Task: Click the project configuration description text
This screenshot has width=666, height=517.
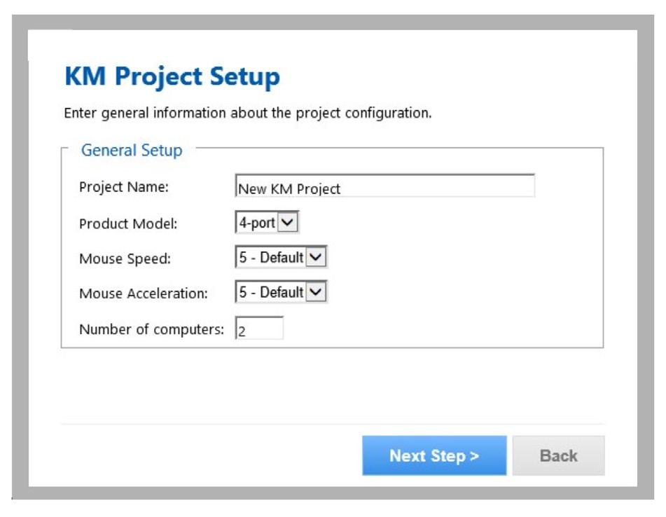Action: click(248, 113)
